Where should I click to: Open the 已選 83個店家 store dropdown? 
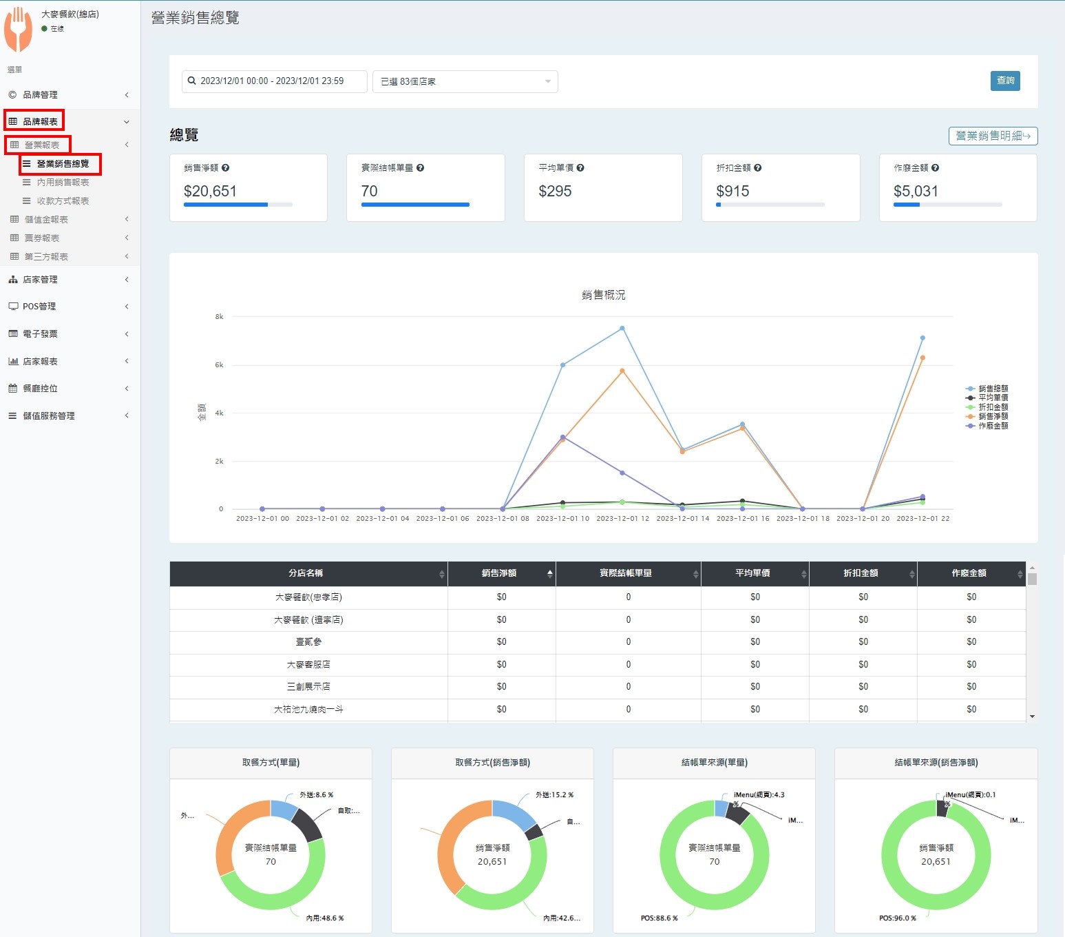click(x=465, y=81)
